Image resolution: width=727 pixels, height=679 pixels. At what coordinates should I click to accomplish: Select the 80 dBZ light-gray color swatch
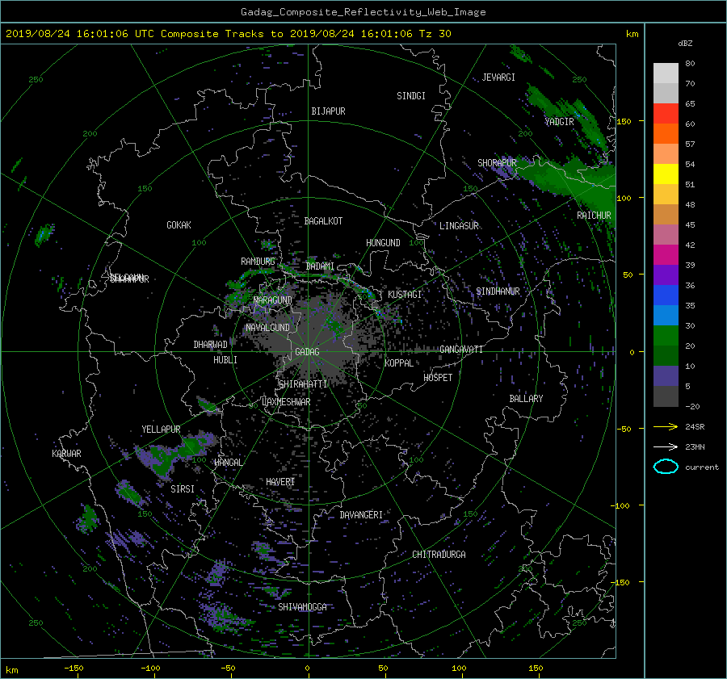[x=666, y=73]
